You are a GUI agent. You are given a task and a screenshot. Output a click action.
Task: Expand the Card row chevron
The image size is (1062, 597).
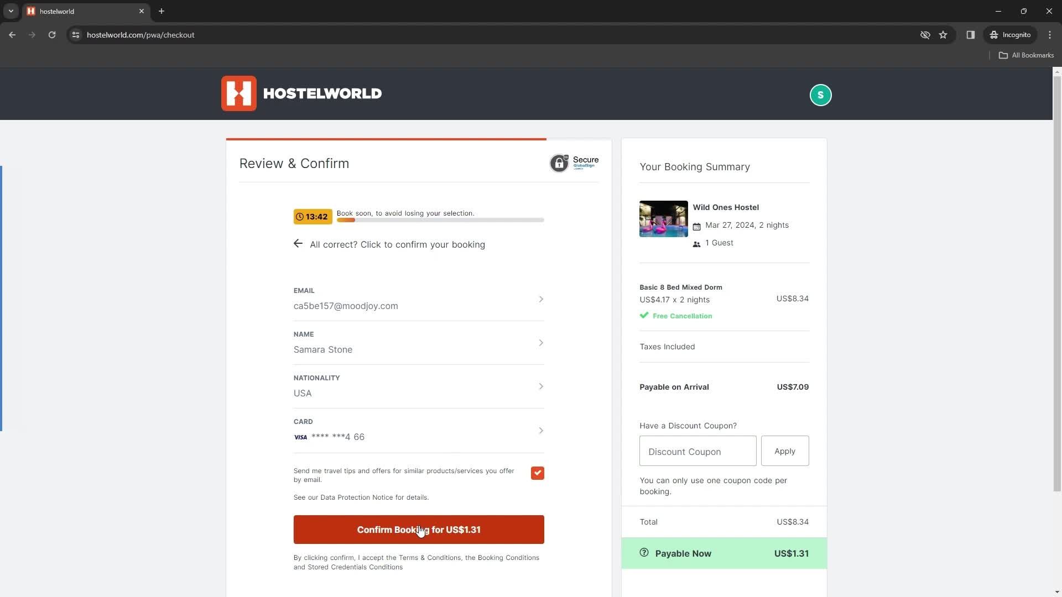point(540,431)
